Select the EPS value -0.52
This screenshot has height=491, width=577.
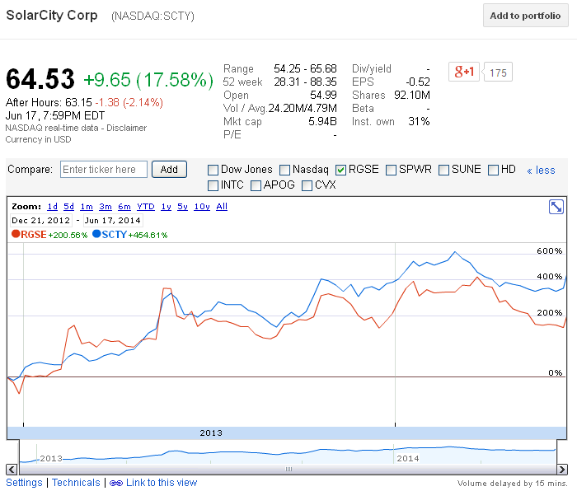[418, 82]
